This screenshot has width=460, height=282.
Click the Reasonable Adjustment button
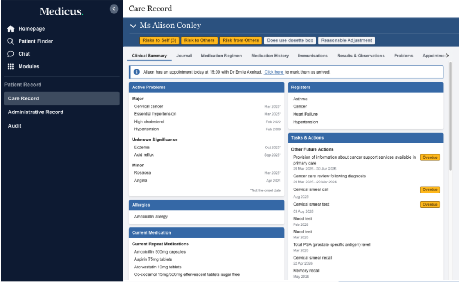pos(347,40)
